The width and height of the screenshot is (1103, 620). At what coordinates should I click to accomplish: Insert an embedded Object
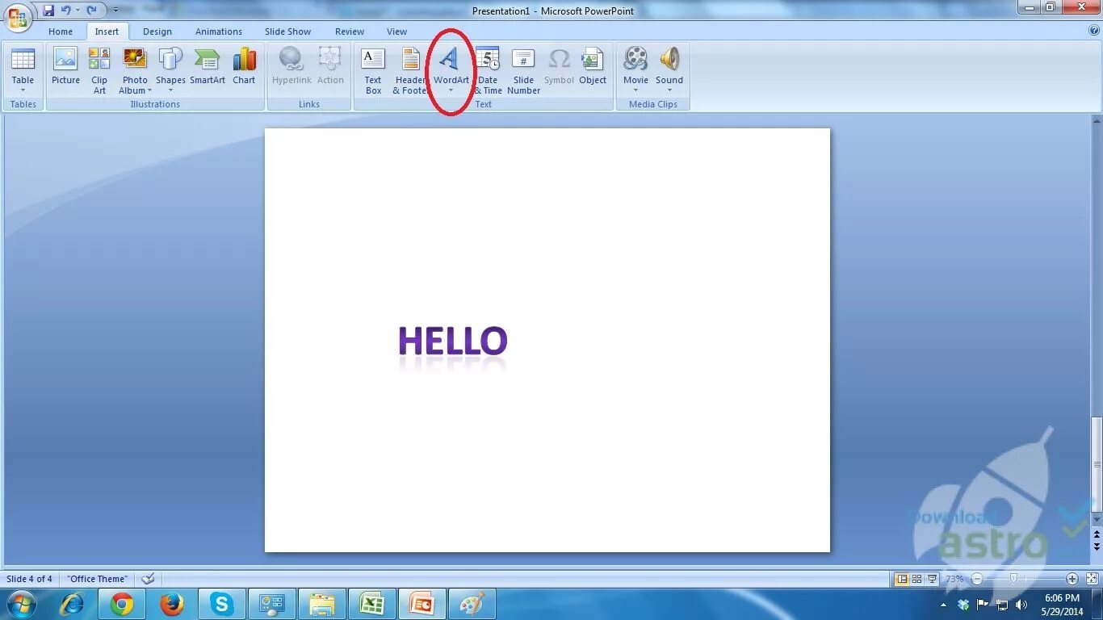coord(593,66)
